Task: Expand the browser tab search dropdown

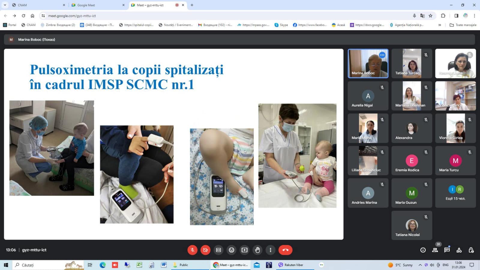Action: click(5, 5)
